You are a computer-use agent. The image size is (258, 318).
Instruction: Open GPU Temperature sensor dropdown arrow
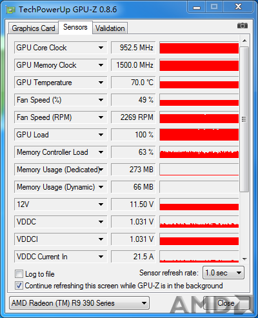[x=101, y=83]
